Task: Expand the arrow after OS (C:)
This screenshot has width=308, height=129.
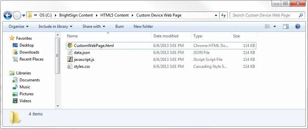Action: (x=56, y=15)
